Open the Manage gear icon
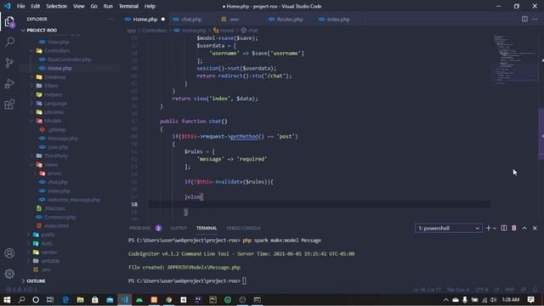Screen dimensions: 544x306 pos(9,274)
